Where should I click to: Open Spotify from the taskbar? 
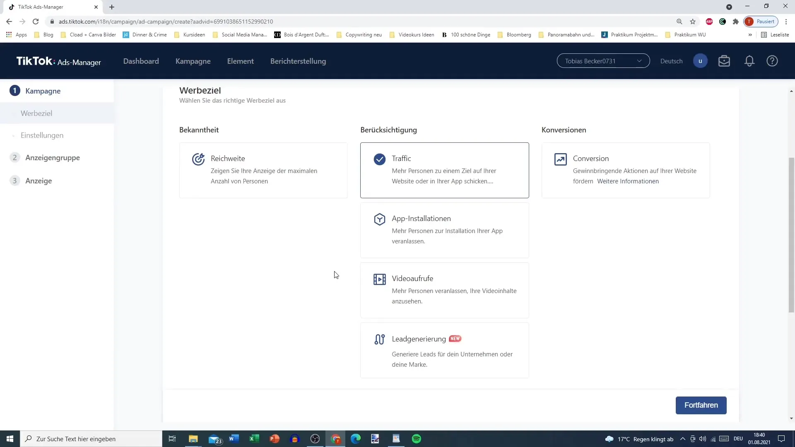click(x=417, y=439)
